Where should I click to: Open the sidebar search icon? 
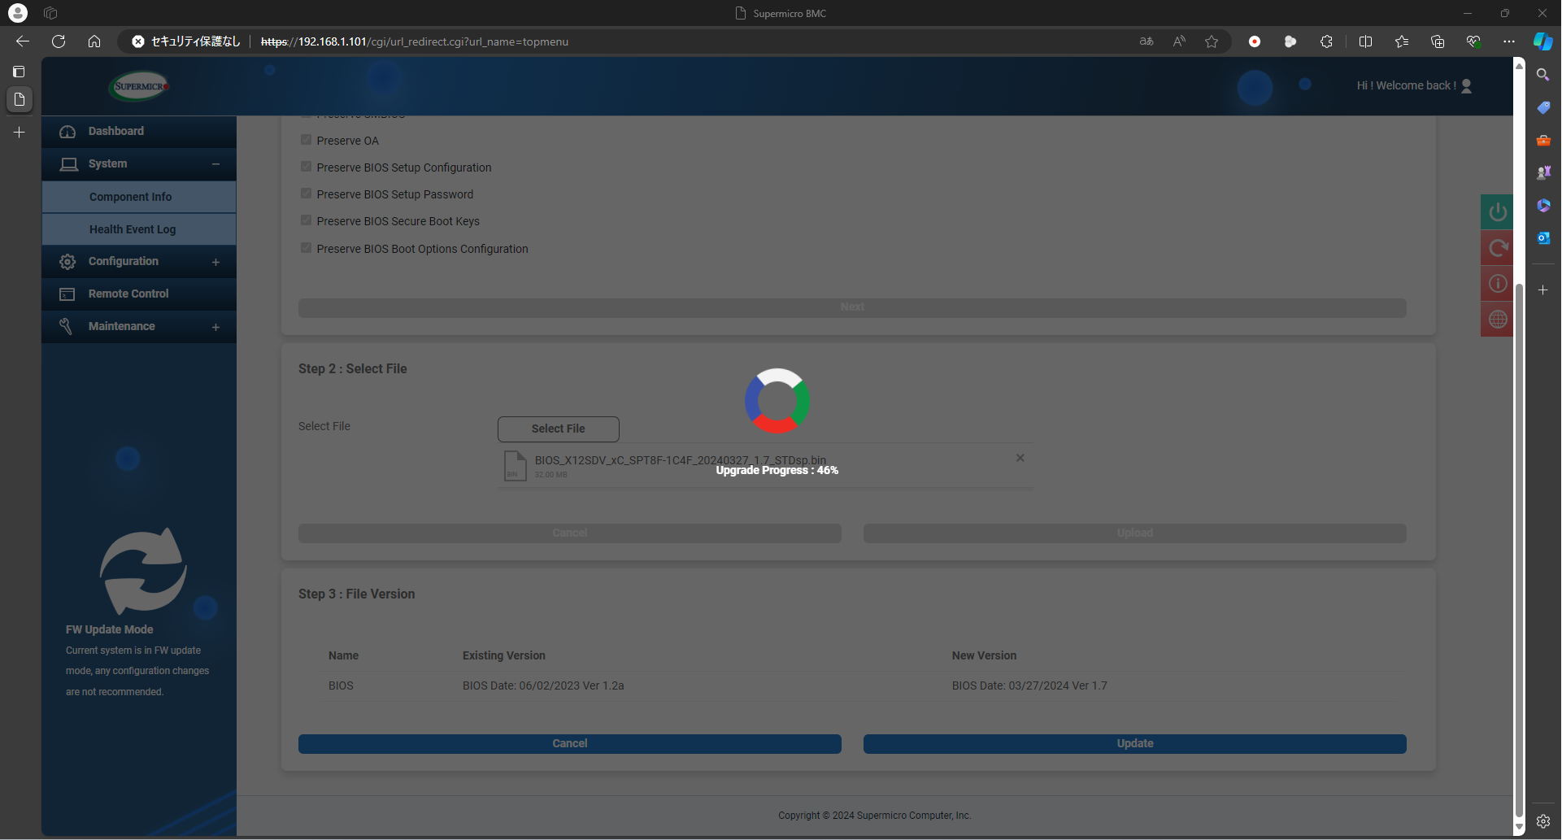(1542, 75)
